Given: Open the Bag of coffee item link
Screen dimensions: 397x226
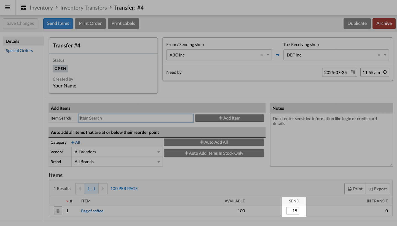Looking at the screenshot, I should click(x=92, y=211).
